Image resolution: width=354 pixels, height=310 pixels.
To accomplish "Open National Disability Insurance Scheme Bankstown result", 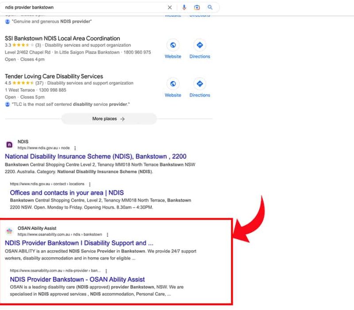I will tap(96, 156).
